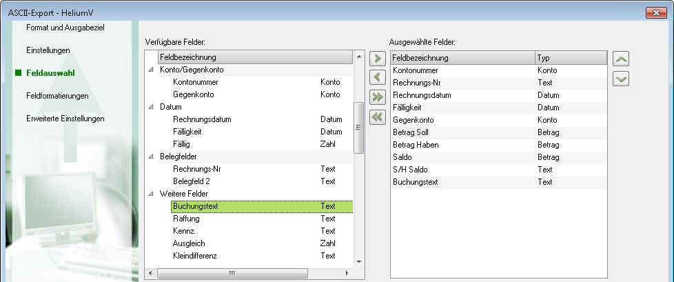This screenshot has height=282, width=674.
Task: Move selected field up with arrow button
Action: click(x=621, y=60)
